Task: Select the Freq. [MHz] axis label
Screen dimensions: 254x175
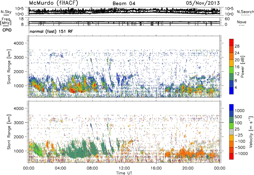Action: tap(6, 21)
